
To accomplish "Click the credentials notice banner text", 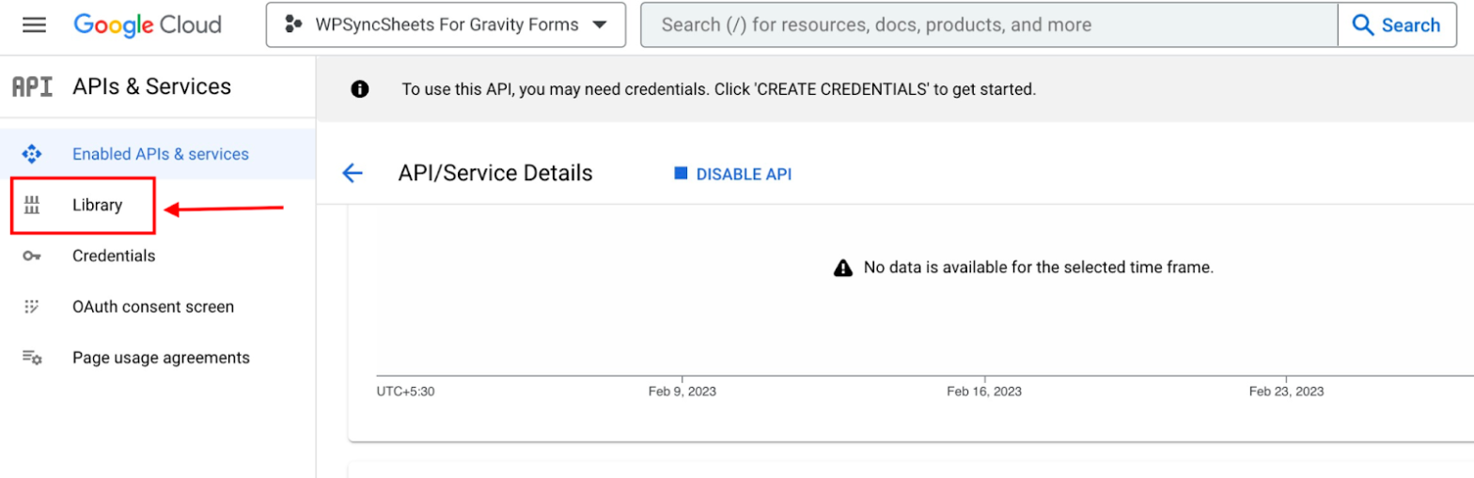I will pyautogui.click(x=718, y=90).
